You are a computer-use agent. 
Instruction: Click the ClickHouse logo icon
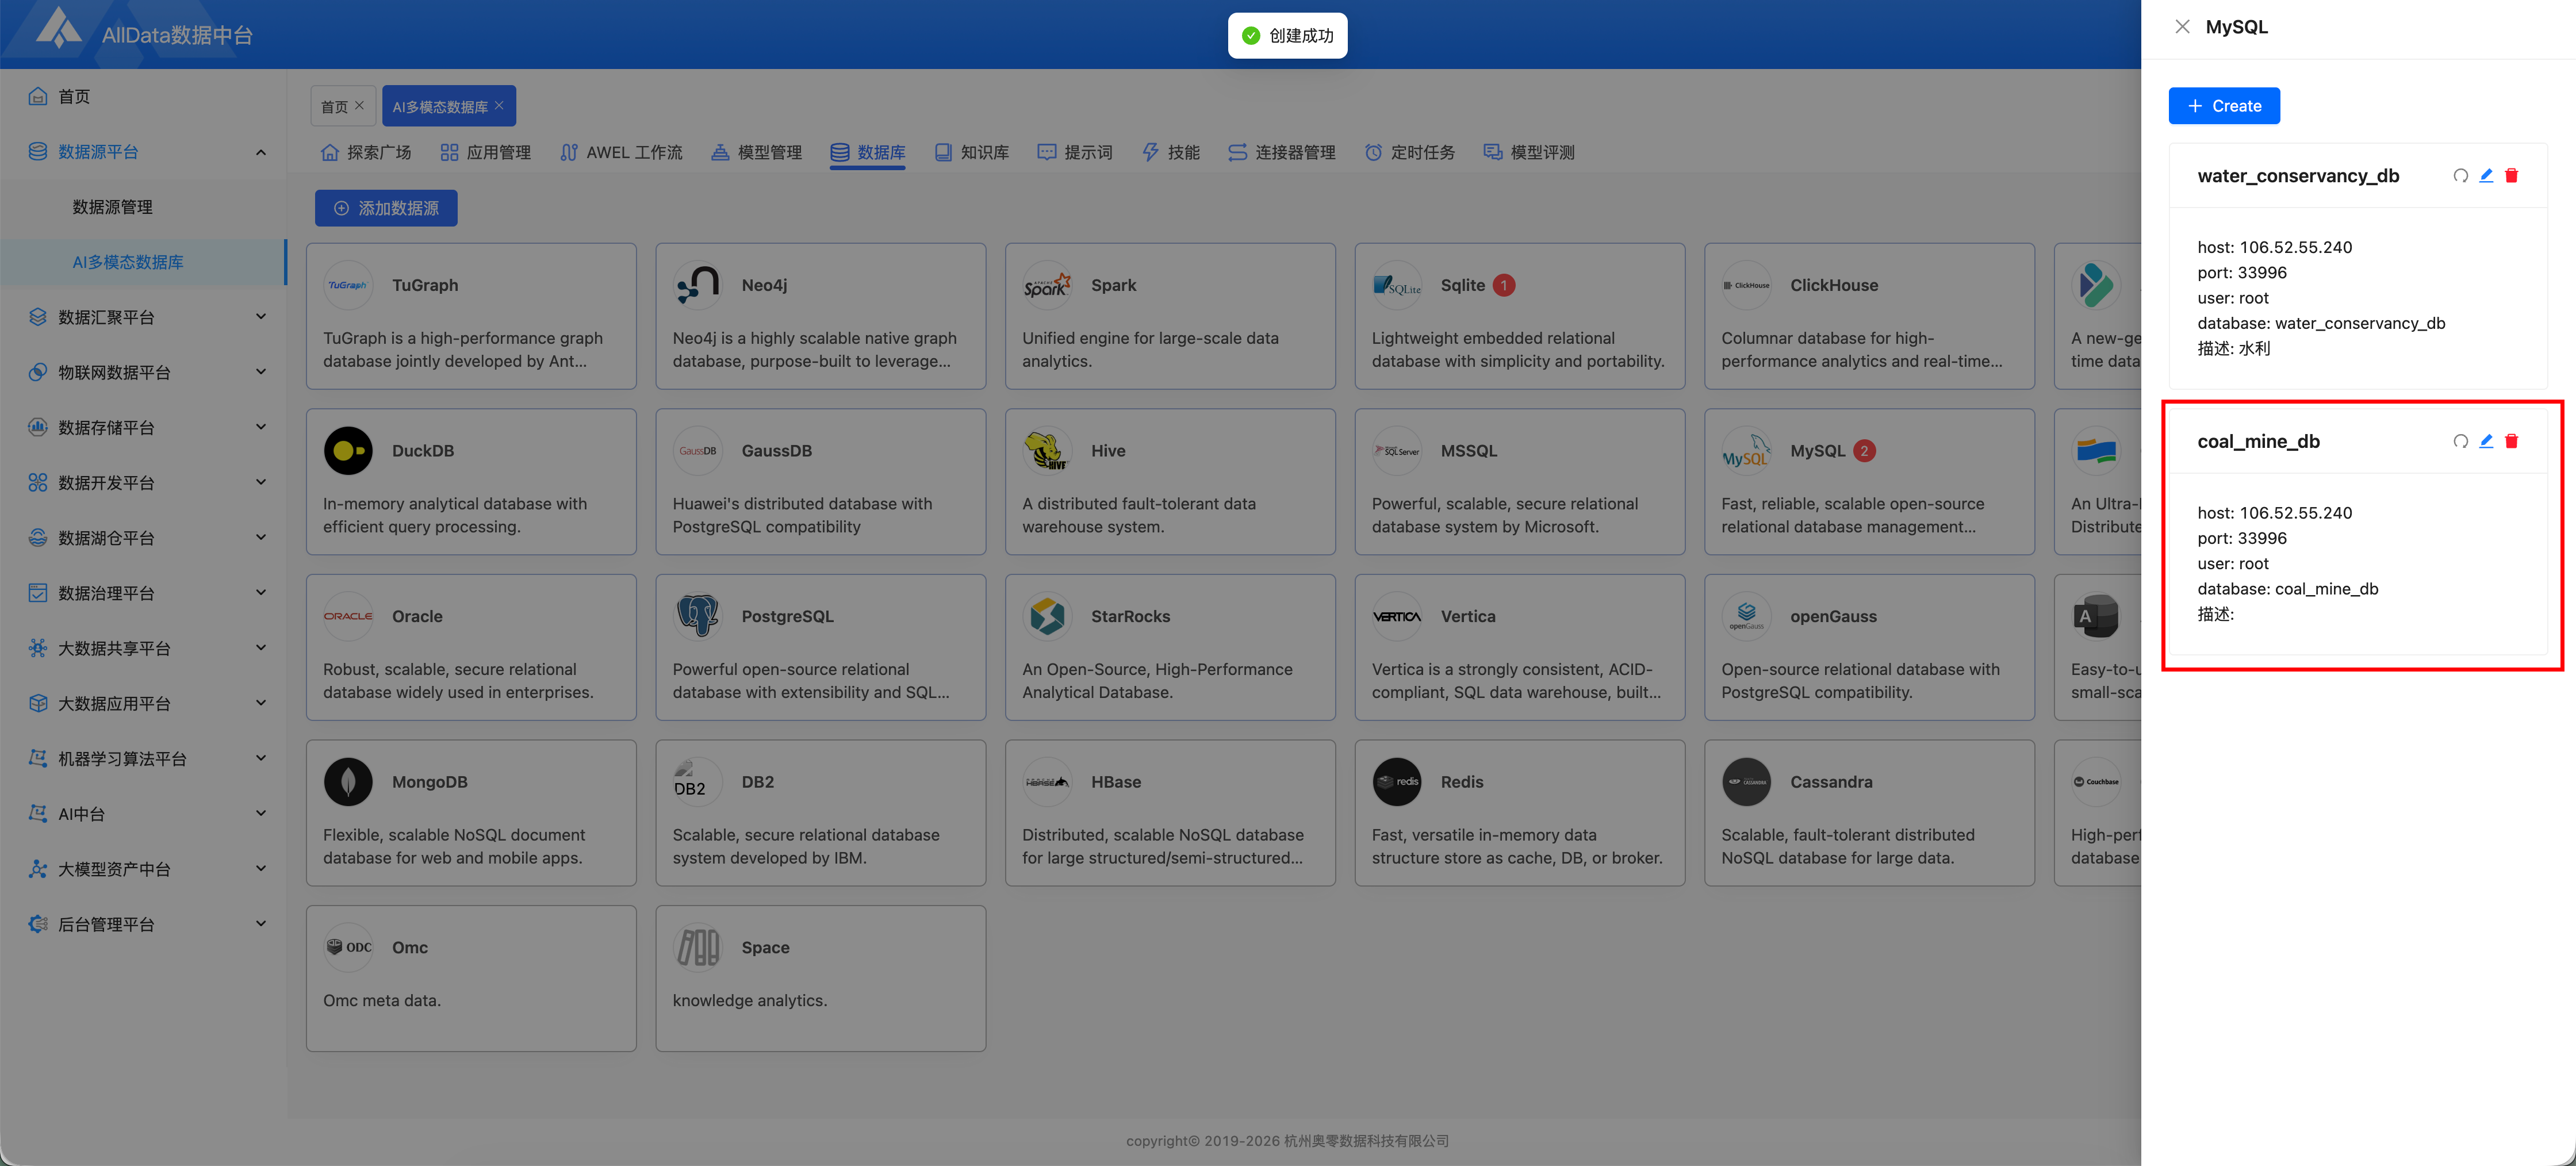point(1746,285)
